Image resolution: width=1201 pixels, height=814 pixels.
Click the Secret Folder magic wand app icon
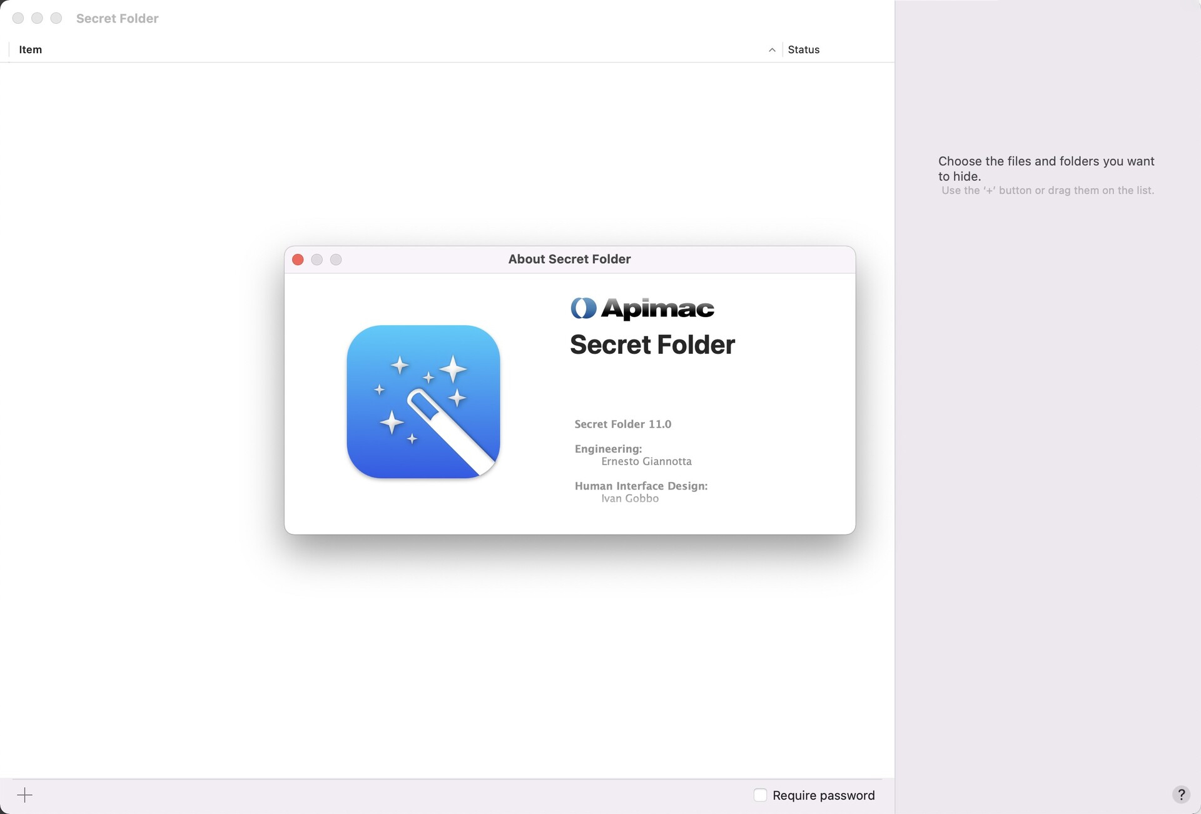point(423,402)
